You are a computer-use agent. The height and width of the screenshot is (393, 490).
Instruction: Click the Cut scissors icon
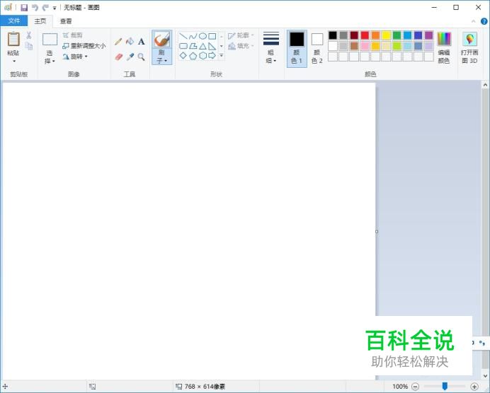click(29, 35)
